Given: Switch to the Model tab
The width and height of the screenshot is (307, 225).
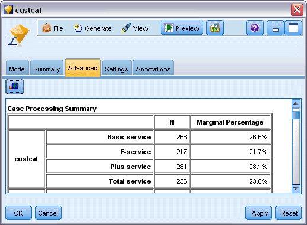Looking at the screenshot, I should 17,68.
